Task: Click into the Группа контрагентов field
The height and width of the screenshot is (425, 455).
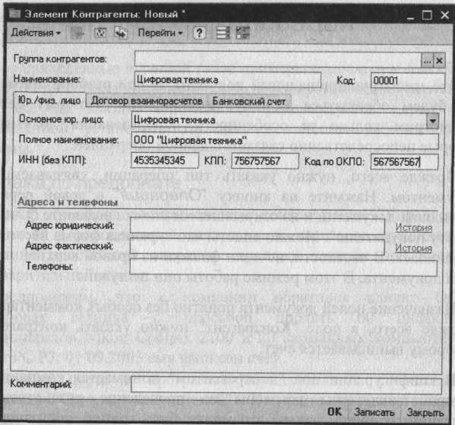Action: click(278, 60)
